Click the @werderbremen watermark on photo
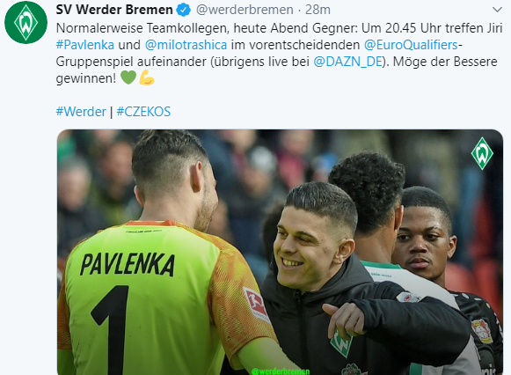Viewport: 511px width, 375px height. point(281,371)
